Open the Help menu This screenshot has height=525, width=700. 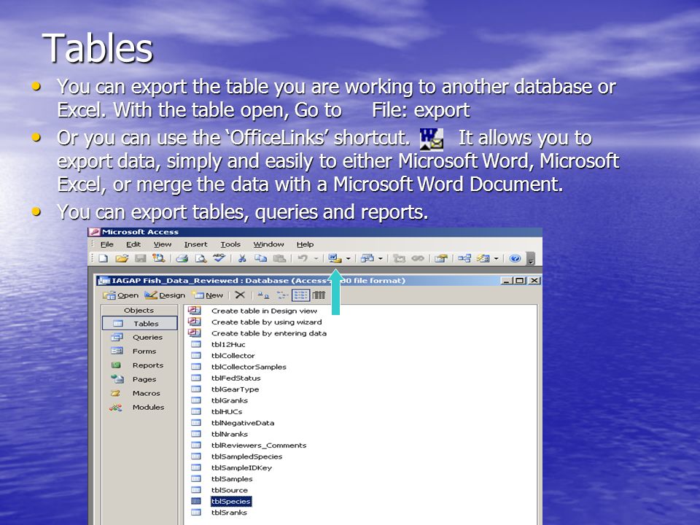(305, 244)
